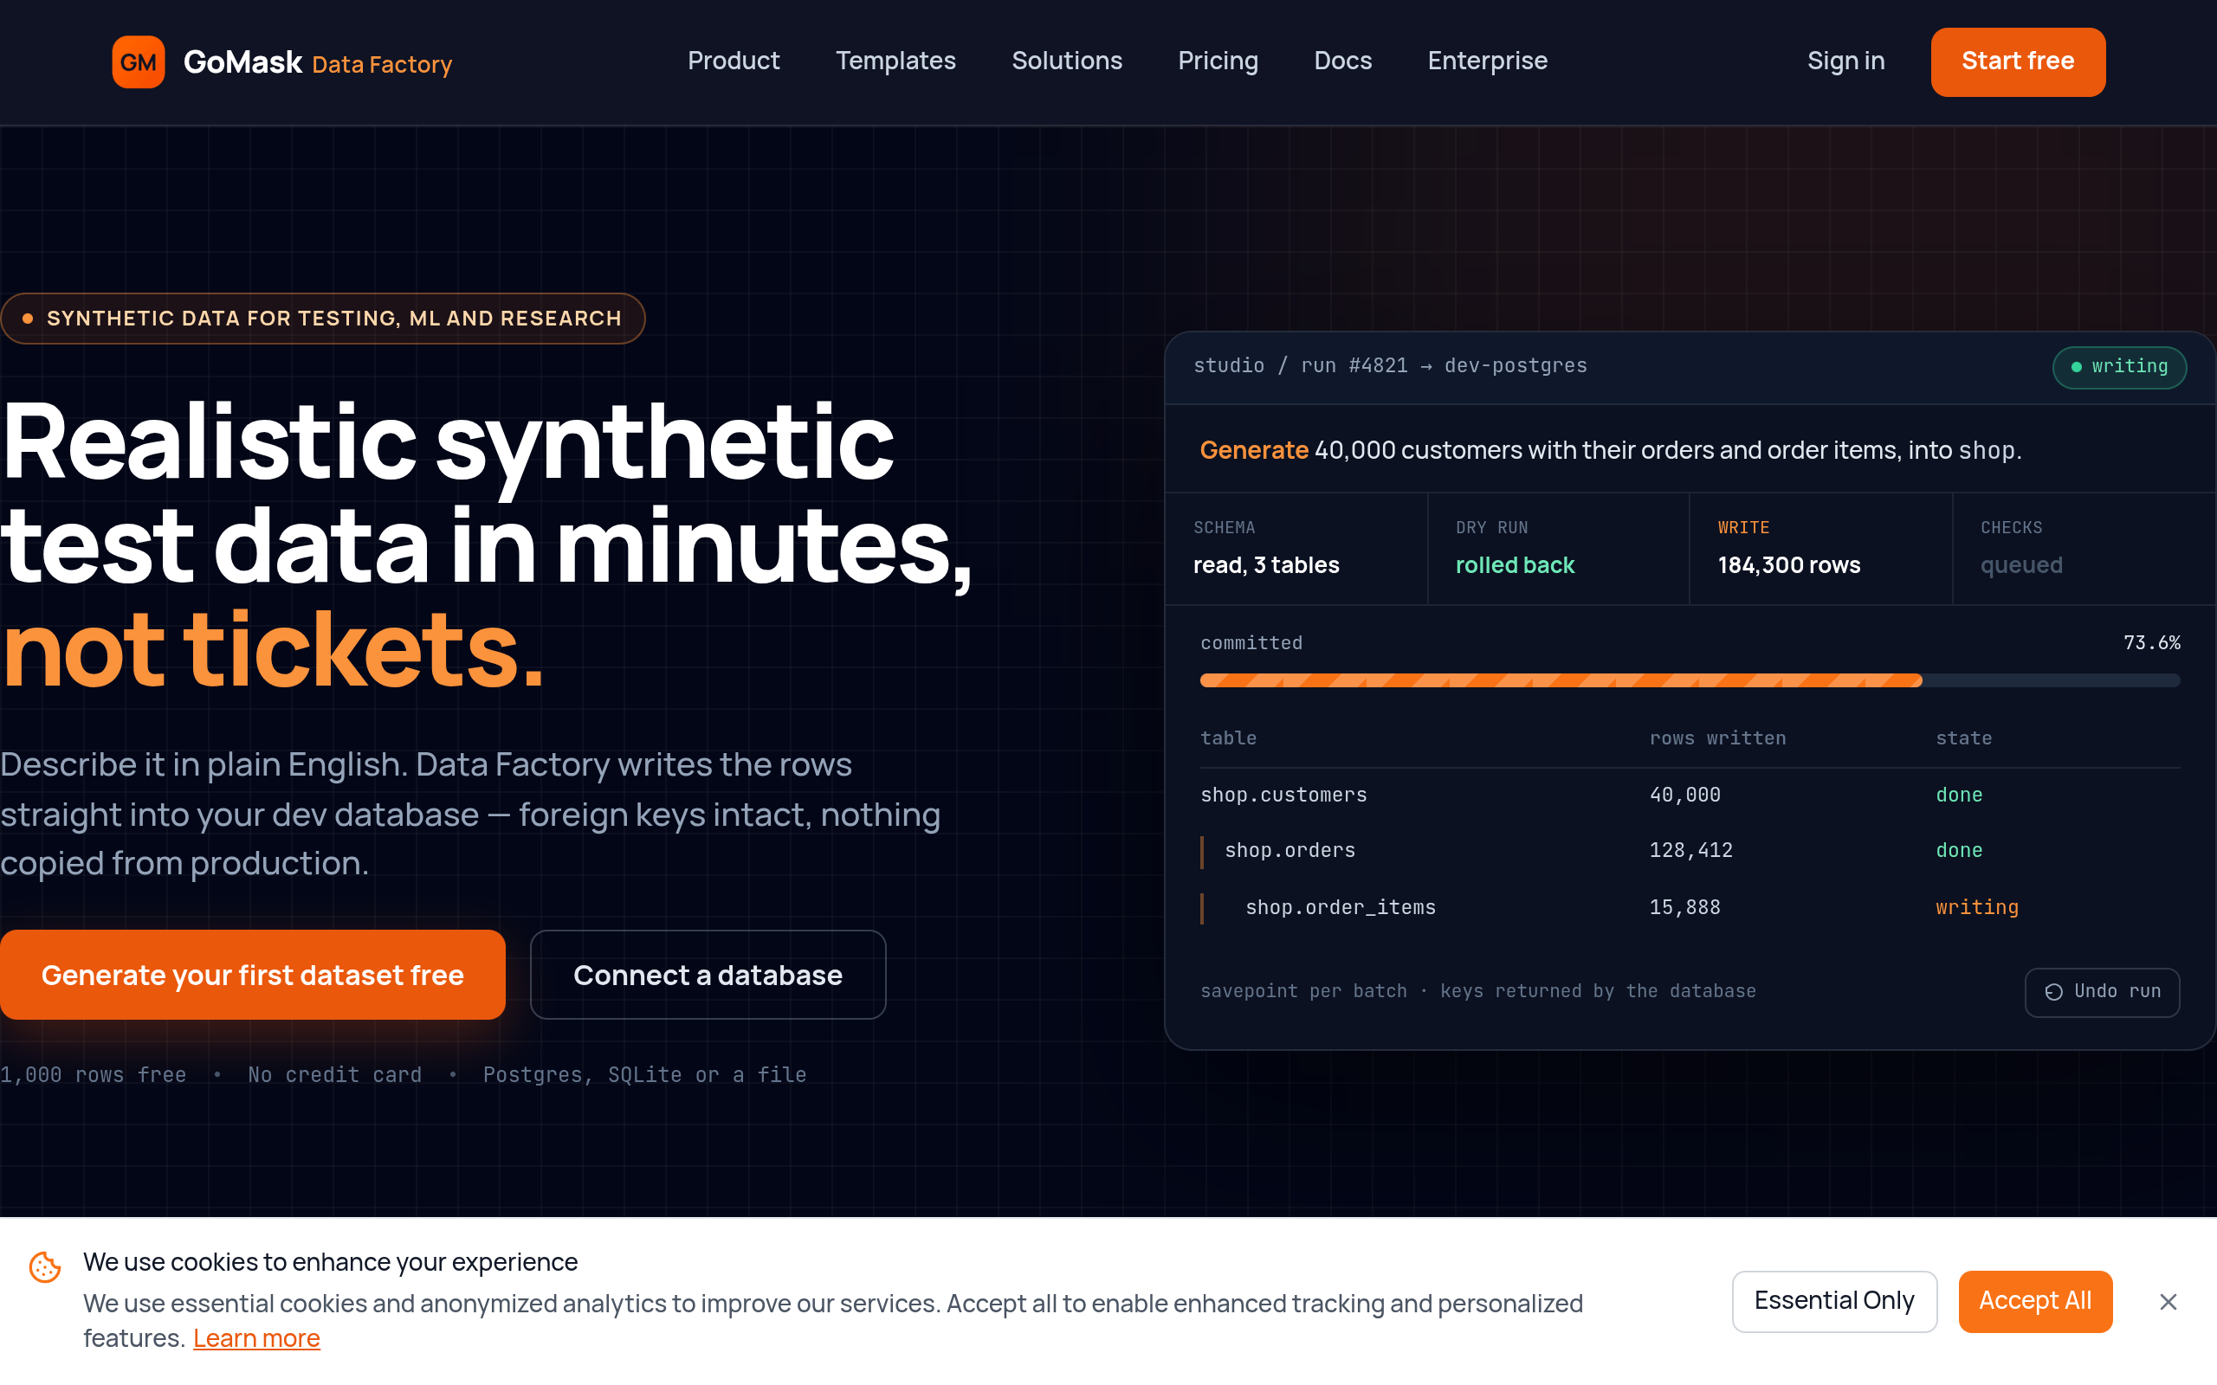Click the savepoint per batch footnote

click(x=1477, y=991)
